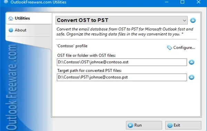Click browse icon next to PST target path

point(191,77)
